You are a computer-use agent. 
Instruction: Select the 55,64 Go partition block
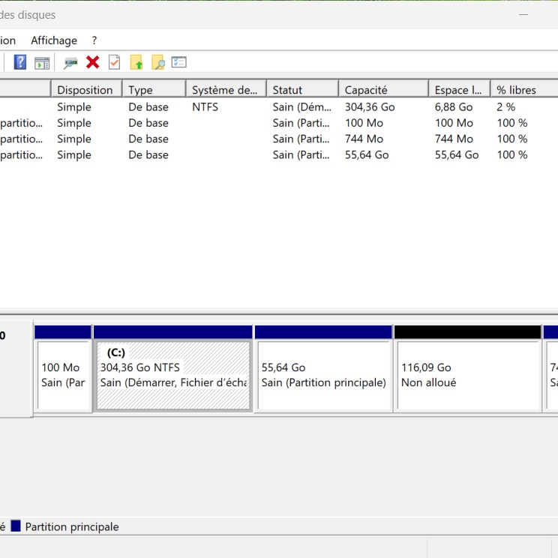322,375
